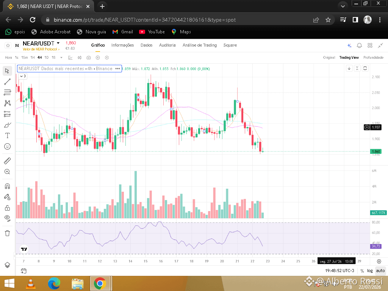Open the AI sparkle assistant icon
This screenshot has width=388, height=291.
(349, 45)
